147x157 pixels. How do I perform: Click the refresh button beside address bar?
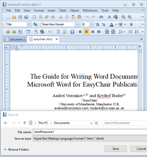click(x=96, y=123)
